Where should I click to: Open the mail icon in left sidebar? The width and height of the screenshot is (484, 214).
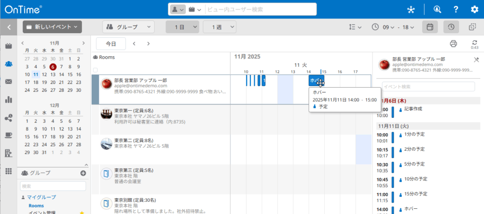9,81
